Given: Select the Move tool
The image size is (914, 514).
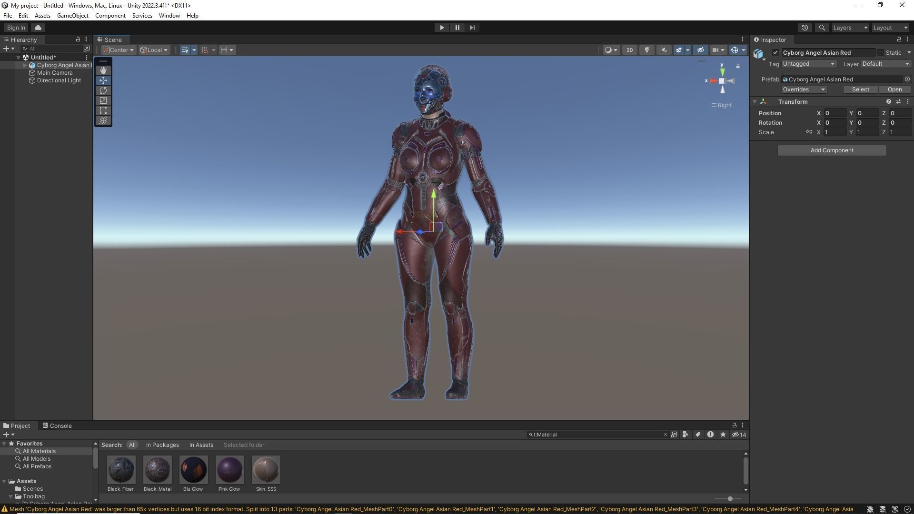Looking at the screenshot, I should tap(103, 80).
